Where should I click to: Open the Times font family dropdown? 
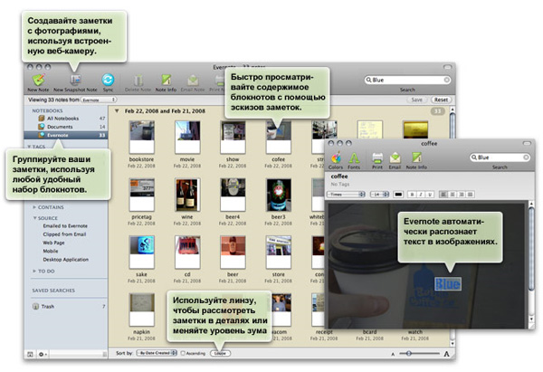coord(346,195)
